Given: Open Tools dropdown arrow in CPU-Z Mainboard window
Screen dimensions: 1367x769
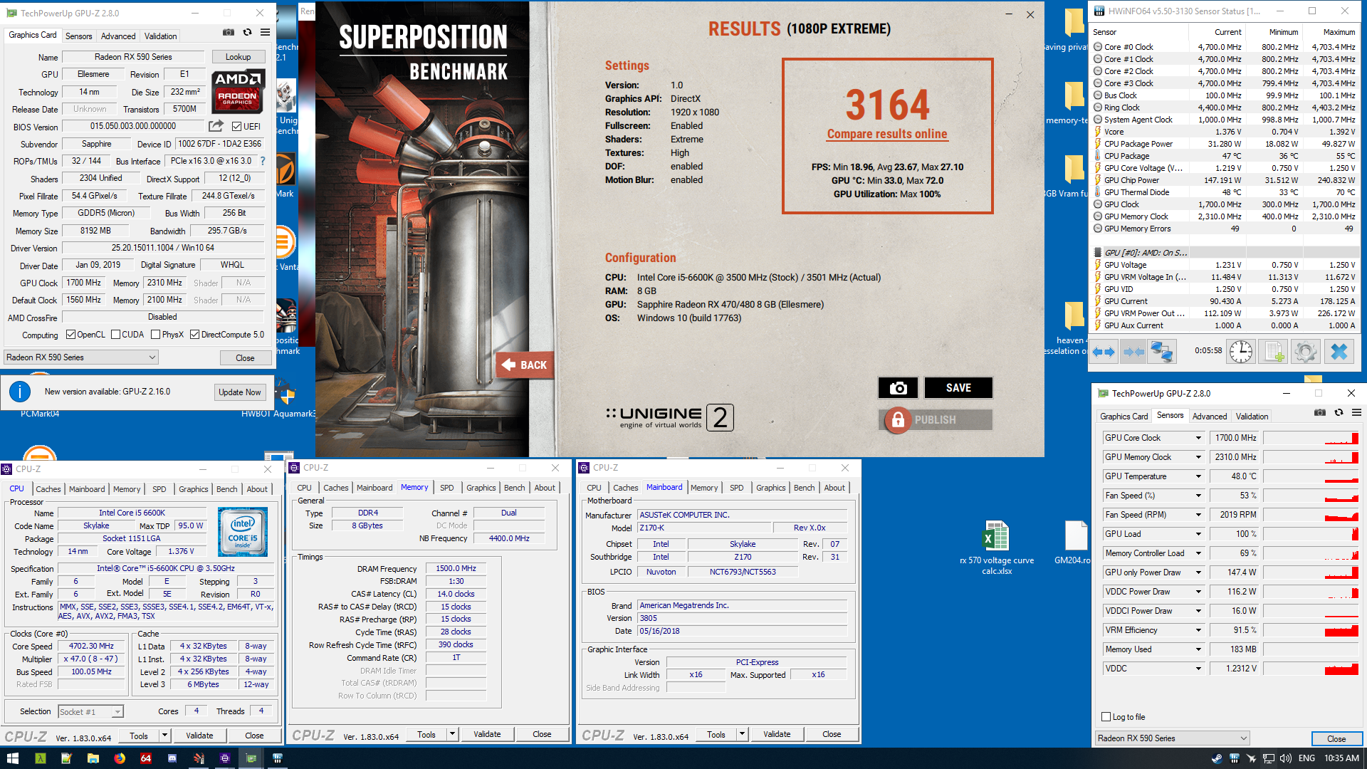Looking at the screenshot, I should tap(742, 734).
